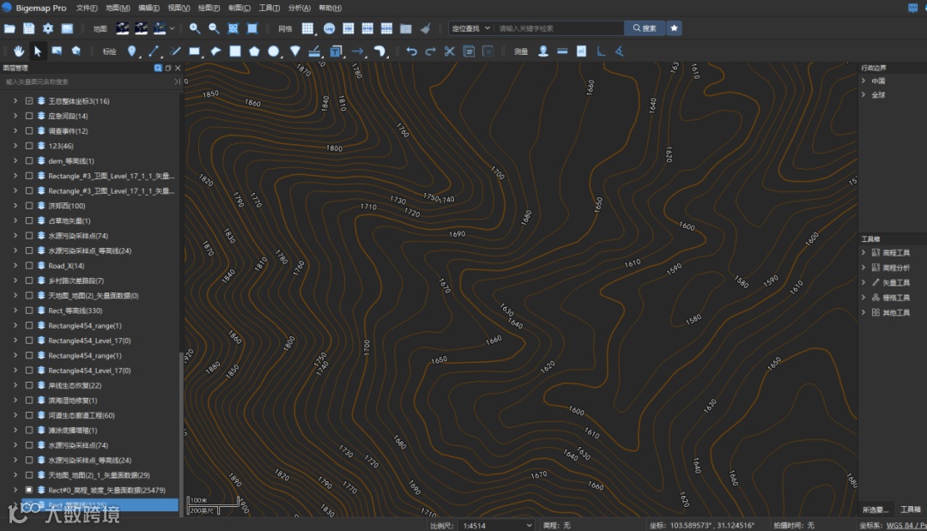Screen dimensions: 927x531
Task: Click the WGS 84 coordinate system link
Action: click(906, 525)
